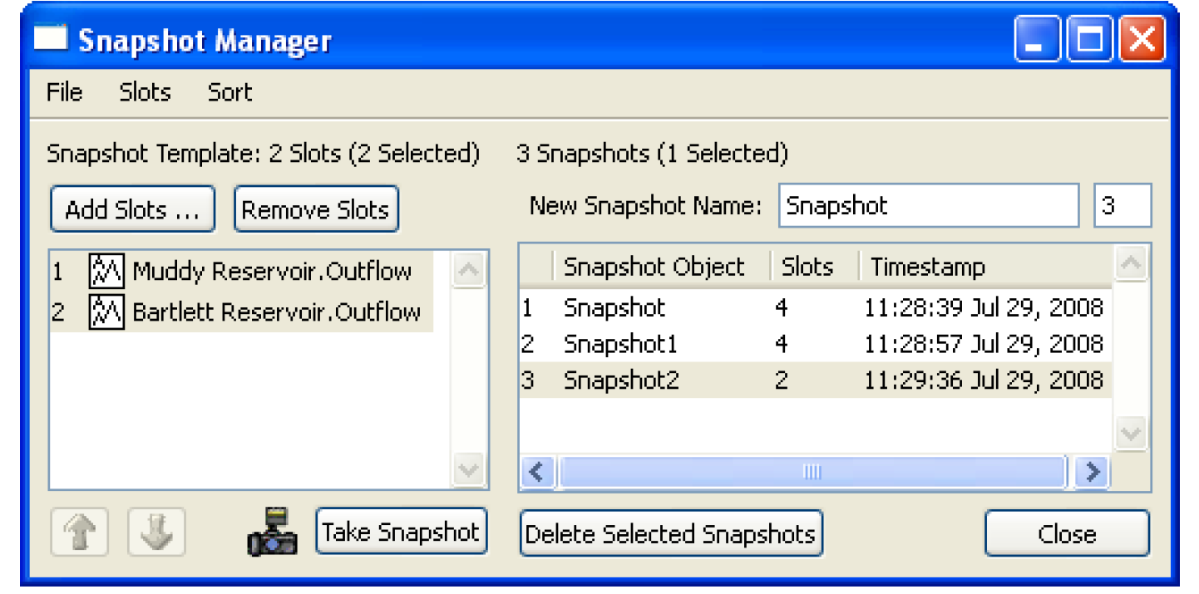The height and width of the screenshot is (594, 1199).
Task: Open the Slots menu
Action: (145, 92)
